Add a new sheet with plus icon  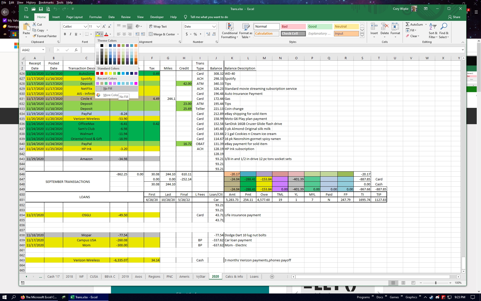click(272, 276)
